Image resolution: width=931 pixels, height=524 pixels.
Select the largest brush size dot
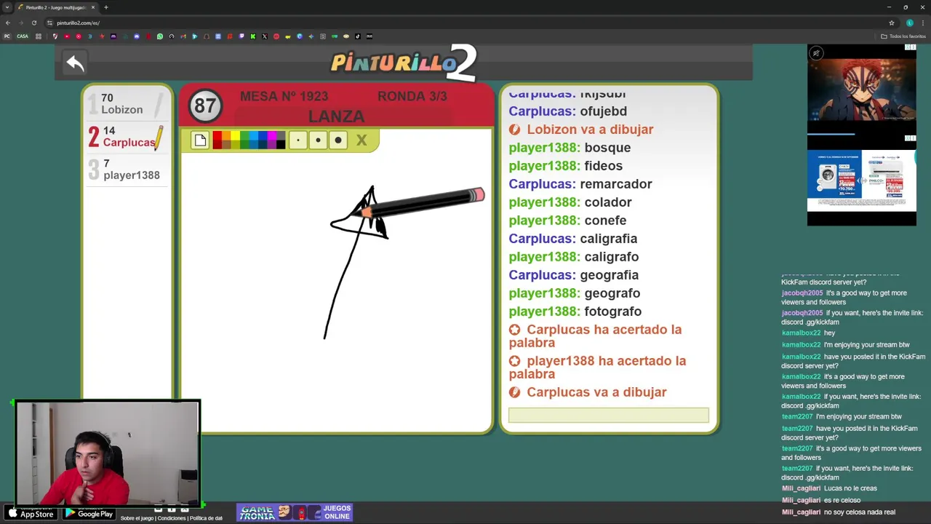(338, 140)
